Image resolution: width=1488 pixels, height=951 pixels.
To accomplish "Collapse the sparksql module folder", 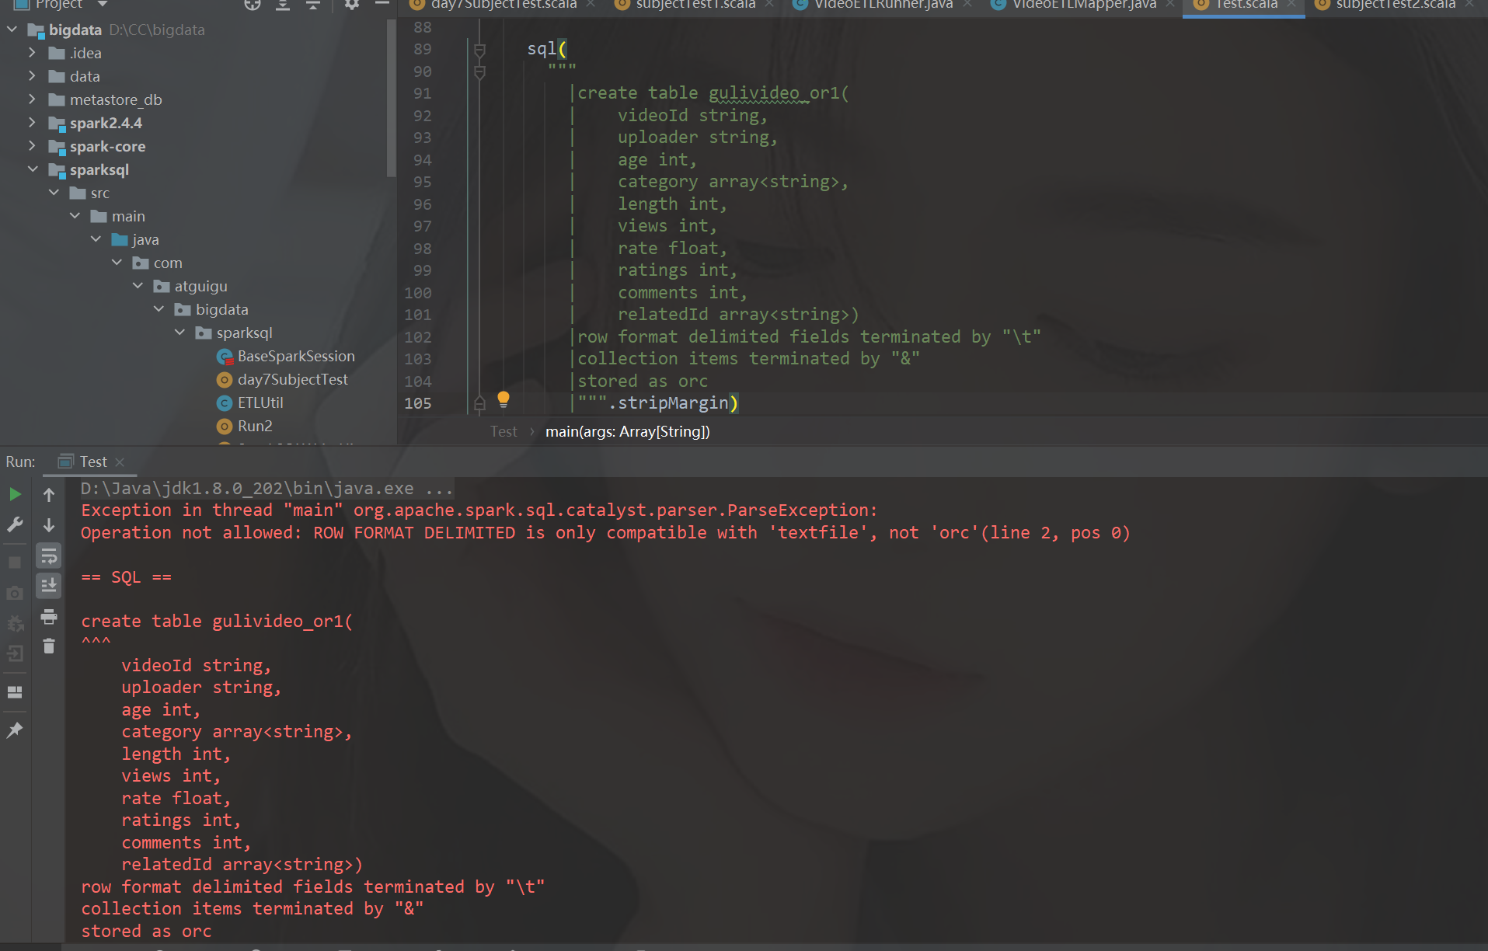I will point(32,169).
